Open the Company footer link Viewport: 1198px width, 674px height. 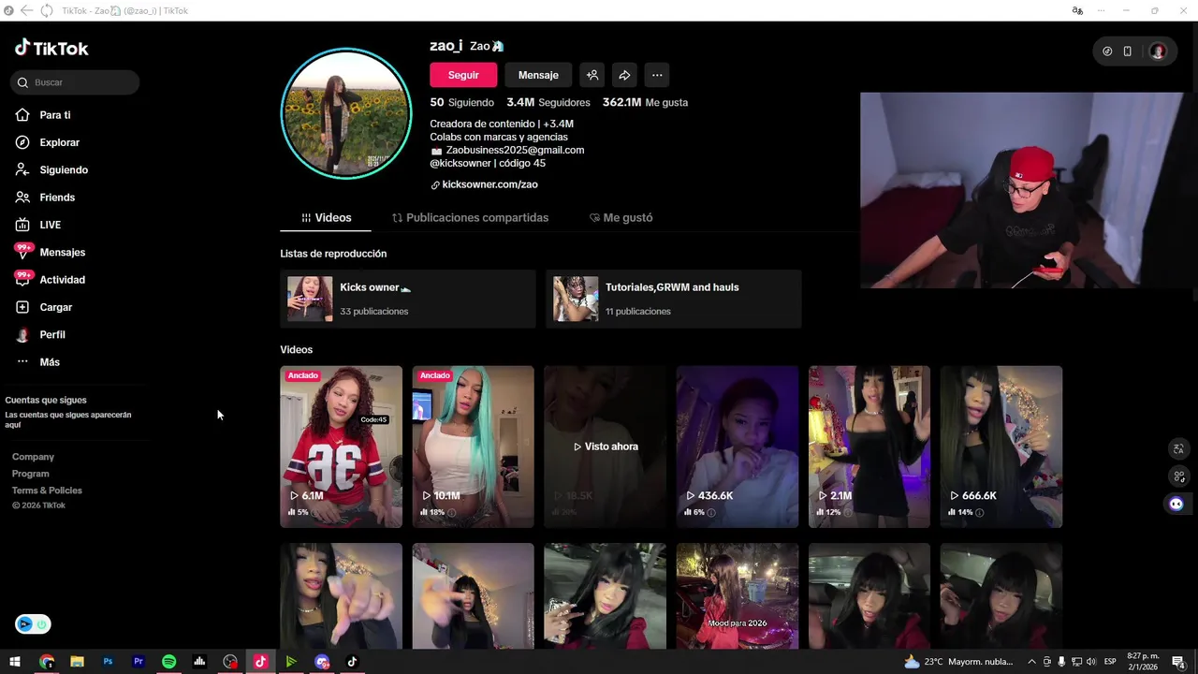point(33,457)
